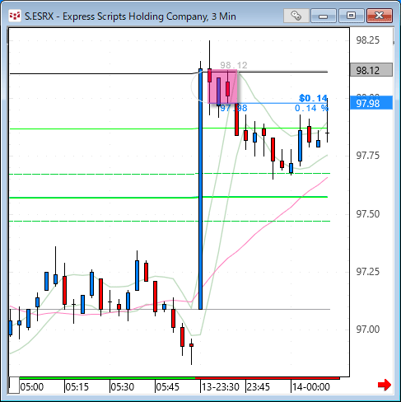Click the 05:45 time axis label

tap(168, 387)
